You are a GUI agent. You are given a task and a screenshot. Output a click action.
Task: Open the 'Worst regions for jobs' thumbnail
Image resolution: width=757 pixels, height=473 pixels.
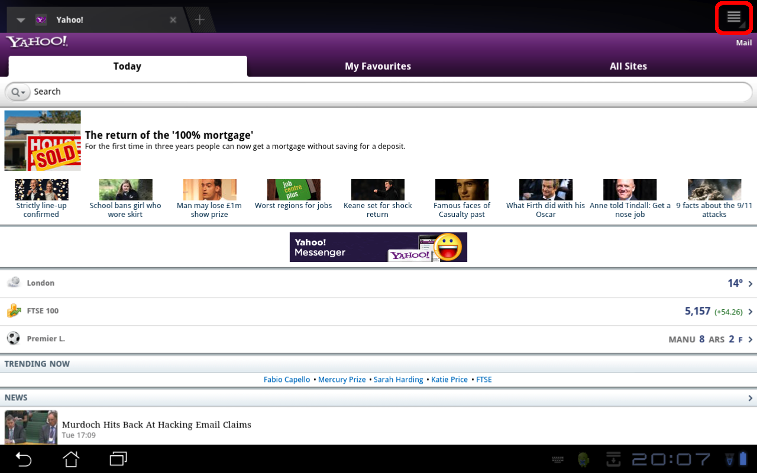(293, 190)
